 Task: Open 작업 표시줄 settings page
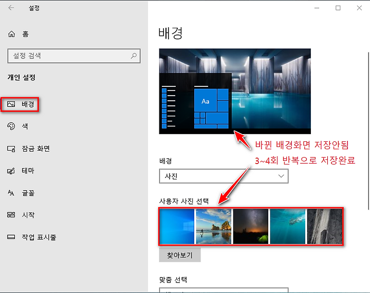(39, 237)
